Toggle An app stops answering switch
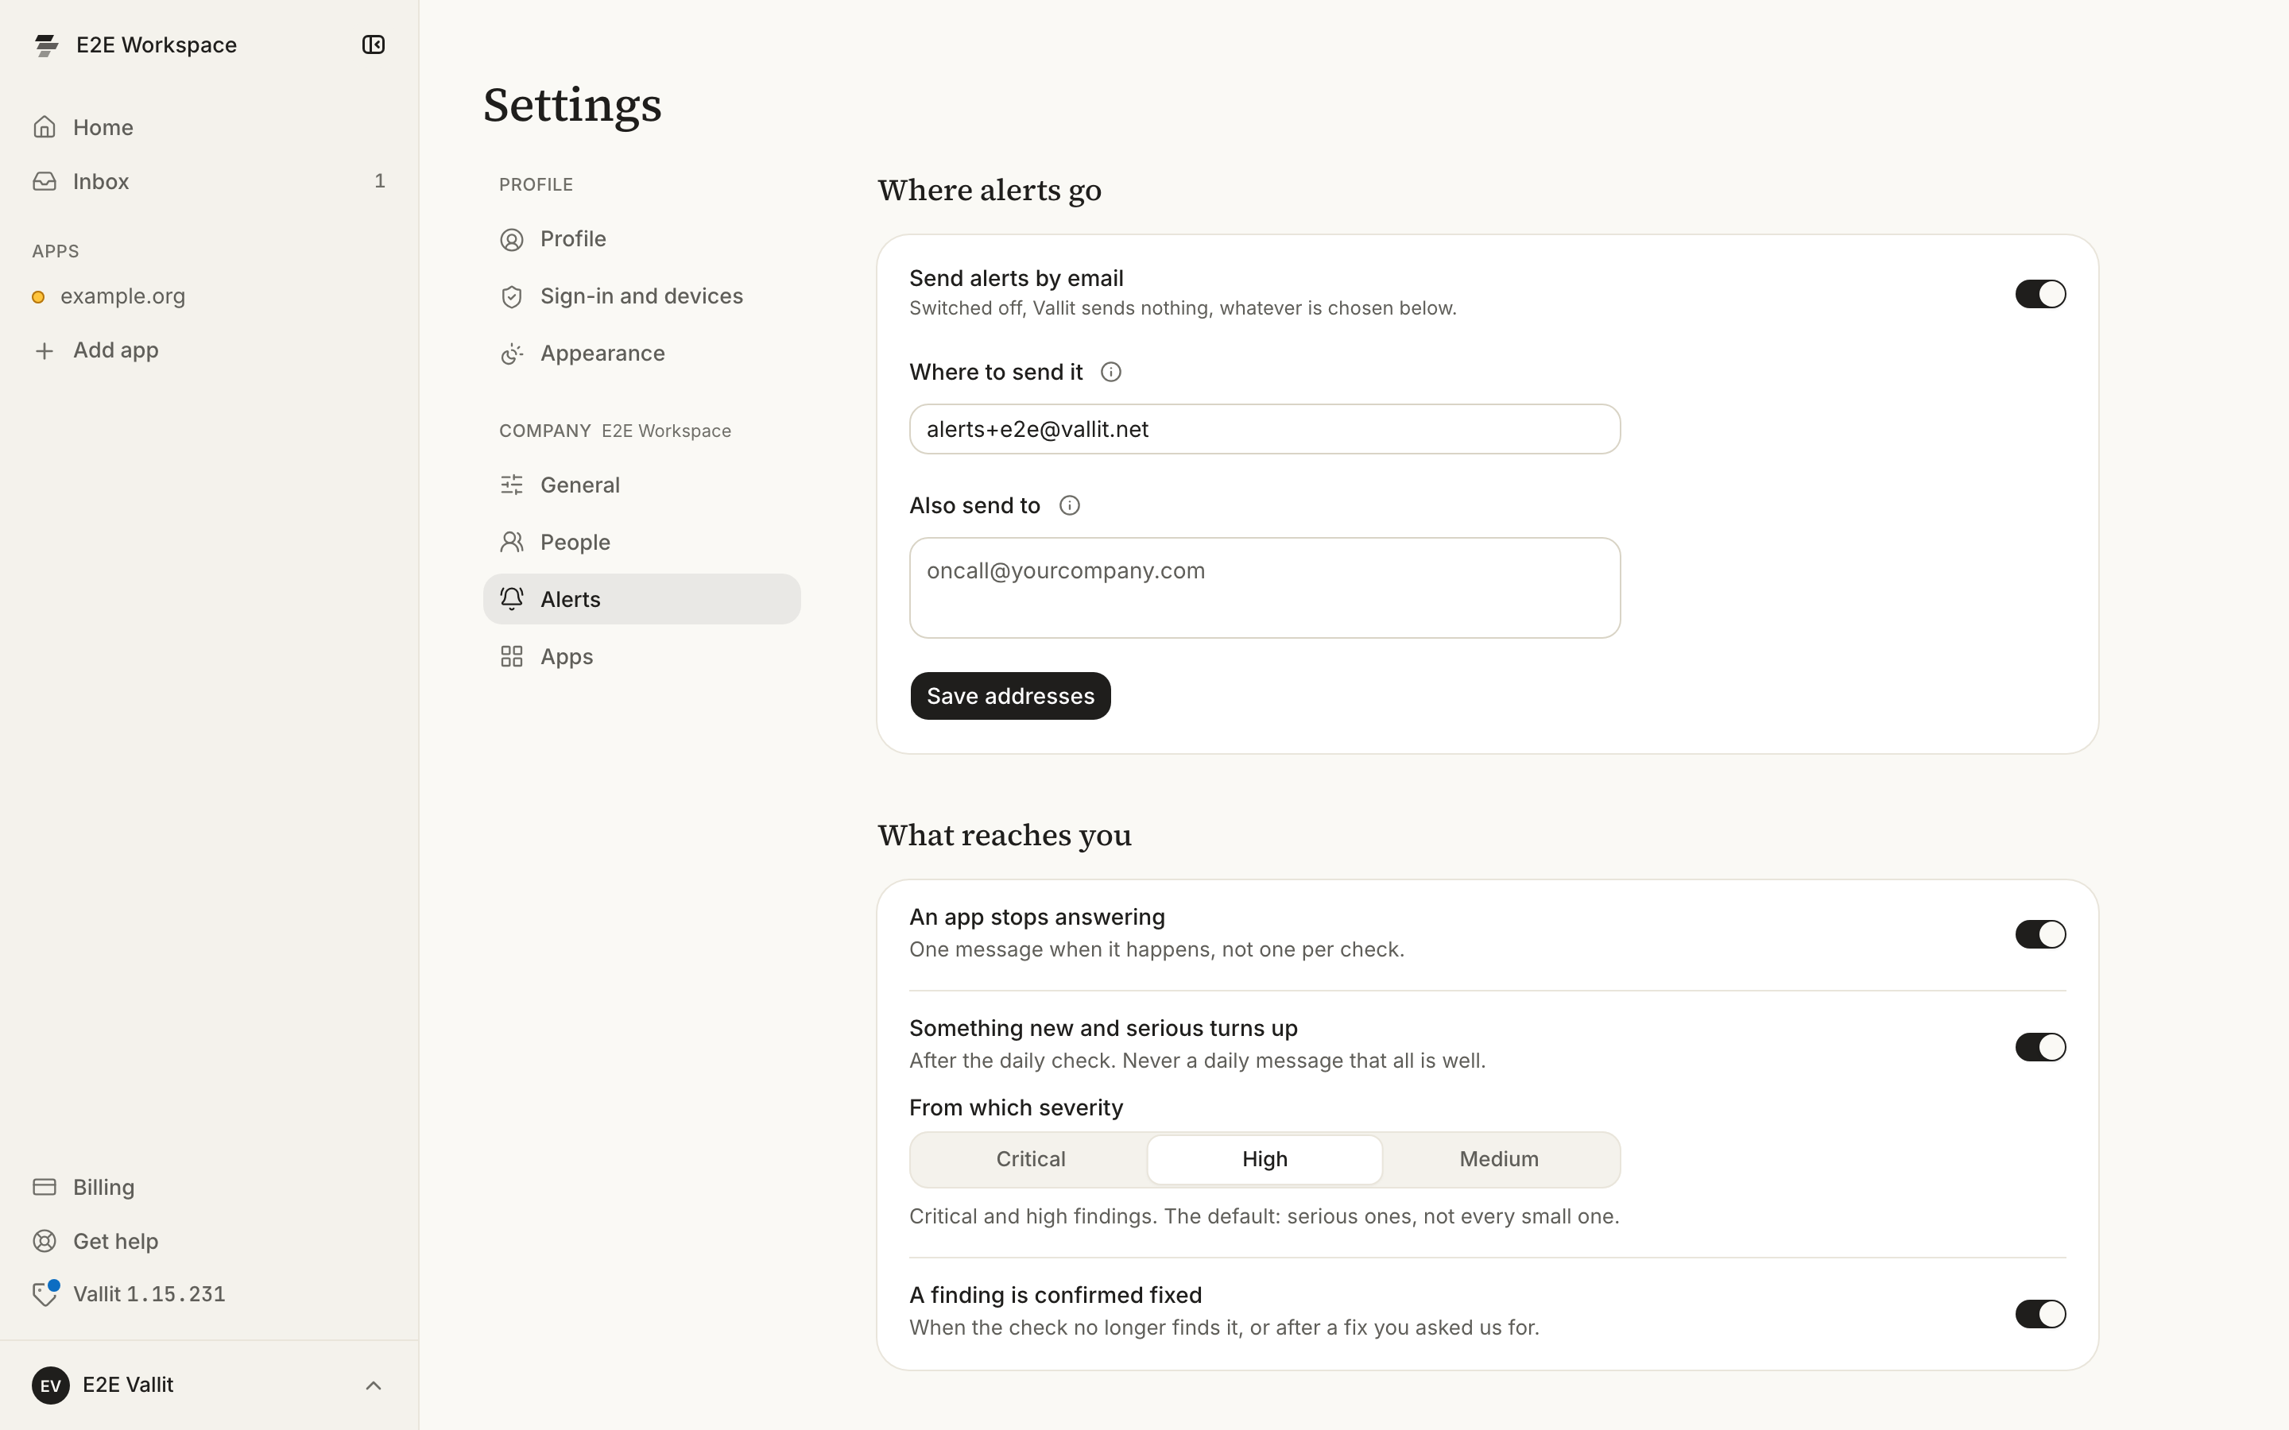The image size is (2289, 1430). coord(2040,934)
